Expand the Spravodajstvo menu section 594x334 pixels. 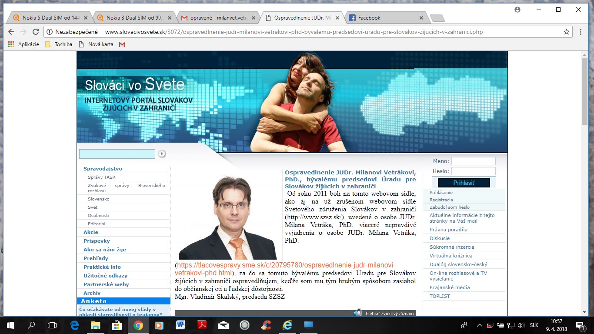[103, 169]
